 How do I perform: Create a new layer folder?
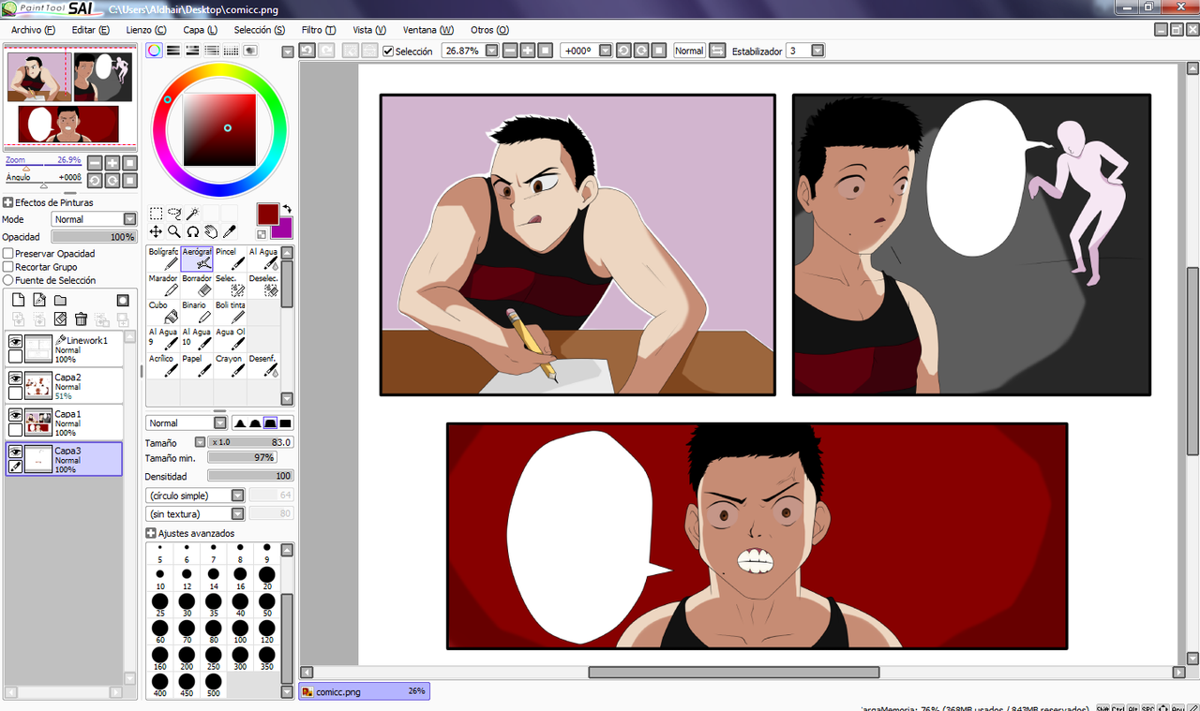coord(60,300)
